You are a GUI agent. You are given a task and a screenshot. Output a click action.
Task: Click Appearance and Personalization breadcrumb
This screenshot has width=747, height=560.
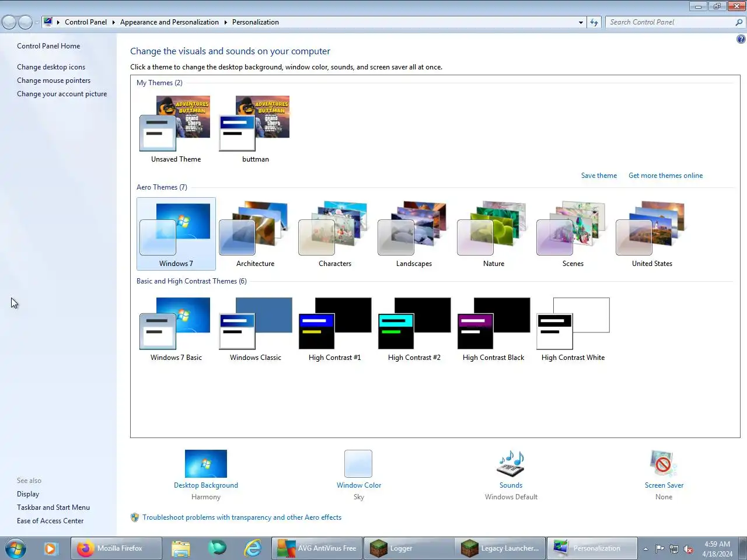point(169,22)
